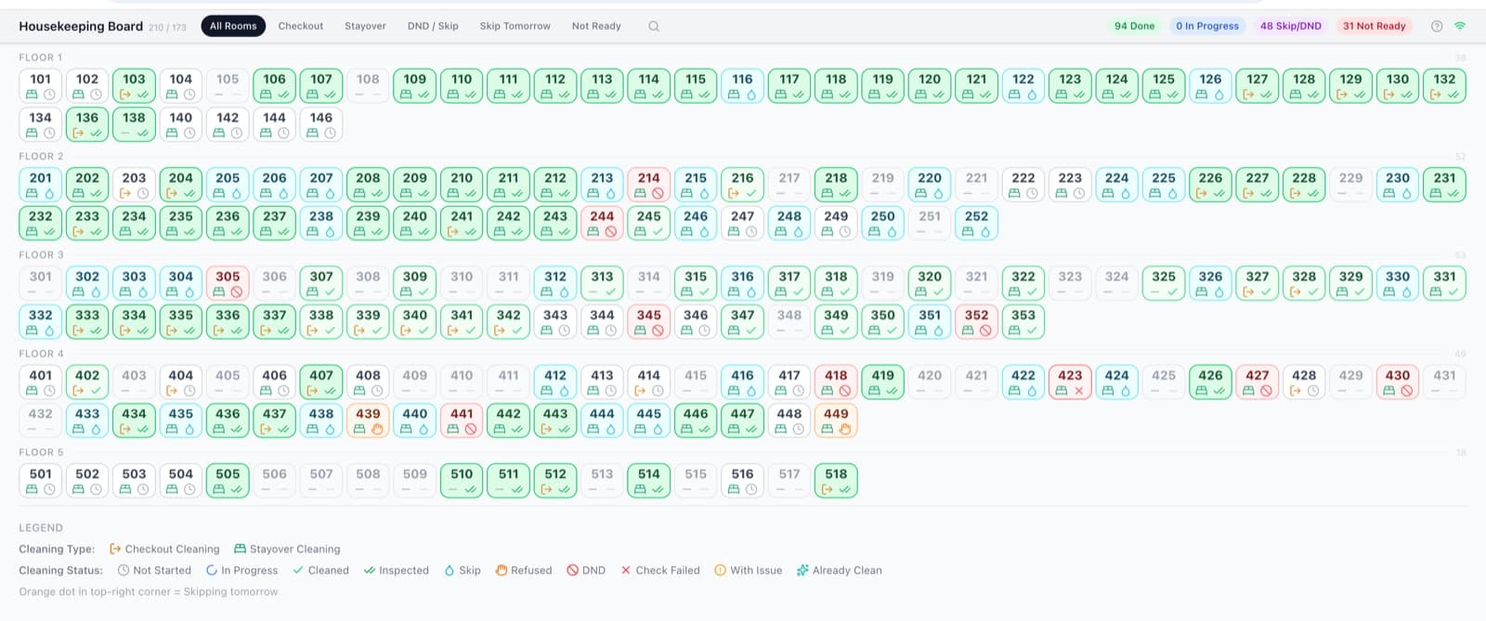Viewport: 1486px width, 621px height.
Task: Open the help question mark icon
Action: pyautogui.click(x=1437, y=26)
